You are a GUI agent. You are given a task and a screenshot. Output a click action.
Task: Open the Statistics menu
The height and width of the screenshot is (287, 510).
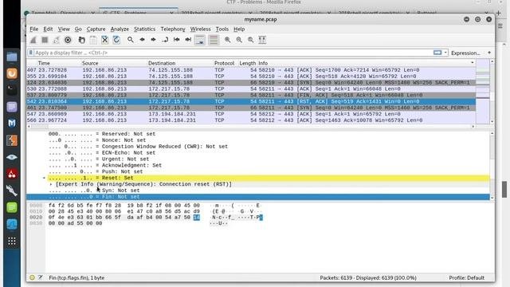pos(144,29)
